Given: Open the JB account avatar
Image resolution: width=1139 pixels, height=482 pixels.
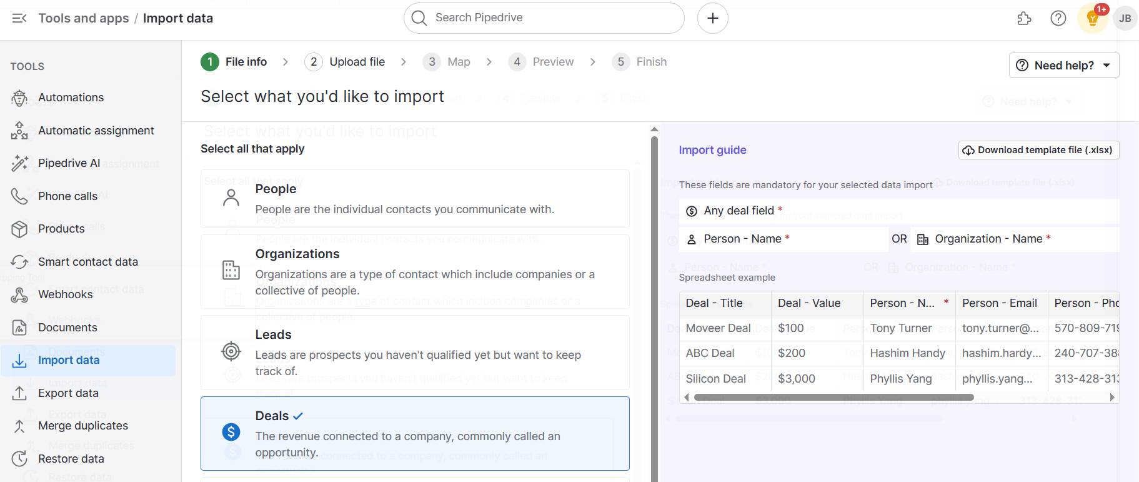Looking at the screenshot, I should pyautogui.click(x=1125, y=18).
